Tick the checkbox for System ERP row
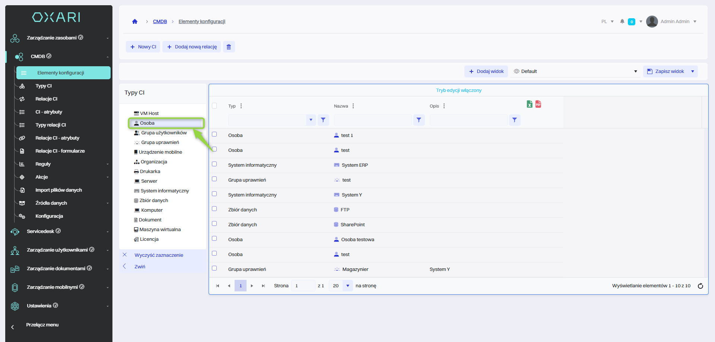Image resolution: width=715 pixels, height=342 pixels. 214,164
